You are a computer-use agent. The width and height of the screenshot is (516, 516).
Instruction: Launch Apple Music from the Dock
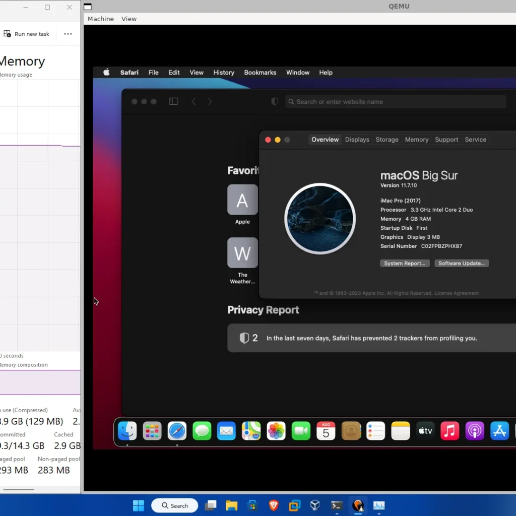450,431
